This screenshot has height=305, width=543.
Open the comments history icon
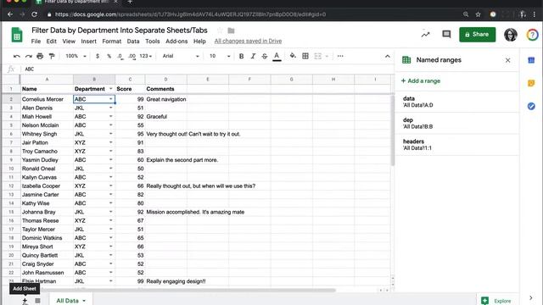click(446, 34)
